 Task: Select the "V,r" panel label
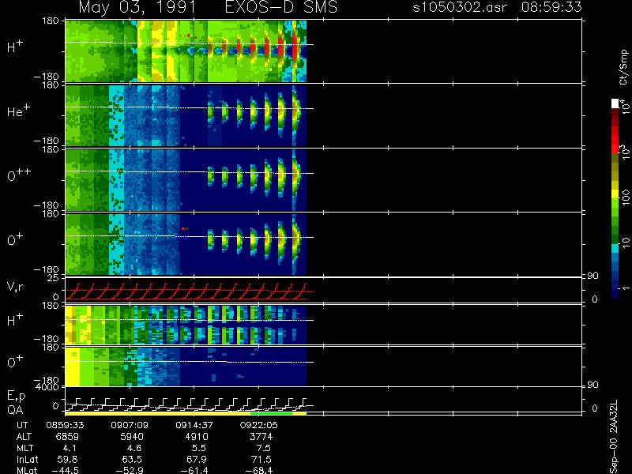[x=16, y=287]
